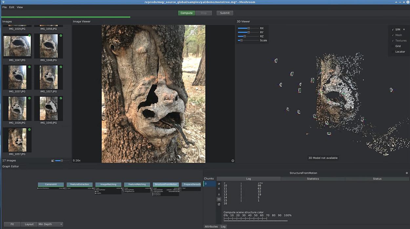This screenshot has width=410, height=229.
Task: Adjust the RY rotation slider
Action: 248,32
